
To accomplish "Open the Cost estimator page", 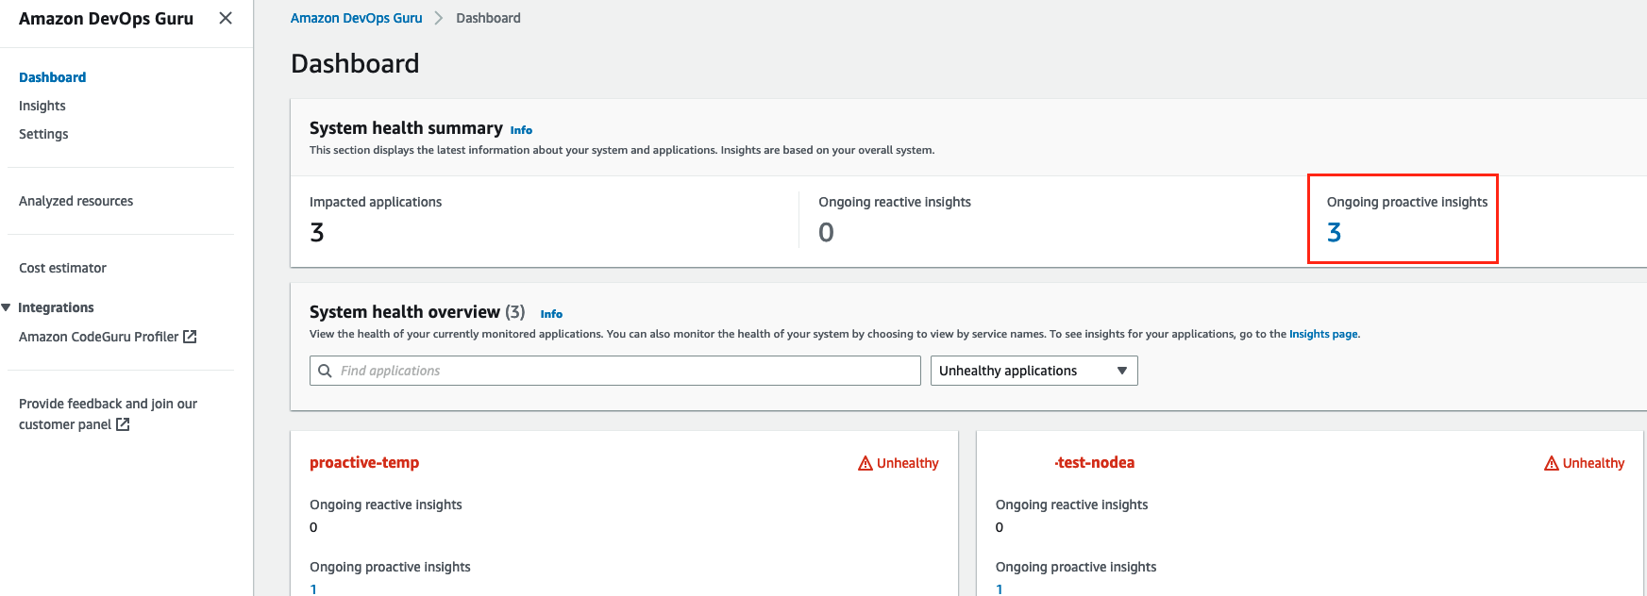I will [62, 268].
